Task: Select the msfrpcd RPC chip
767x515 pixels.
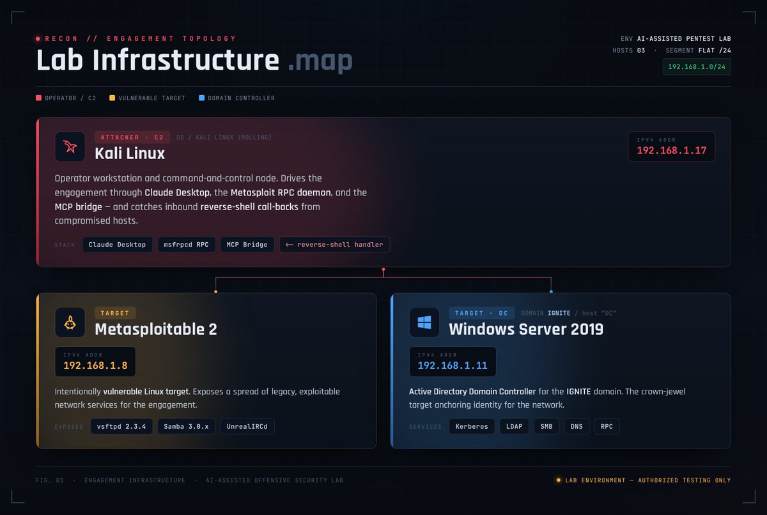Action: (187, 245)
